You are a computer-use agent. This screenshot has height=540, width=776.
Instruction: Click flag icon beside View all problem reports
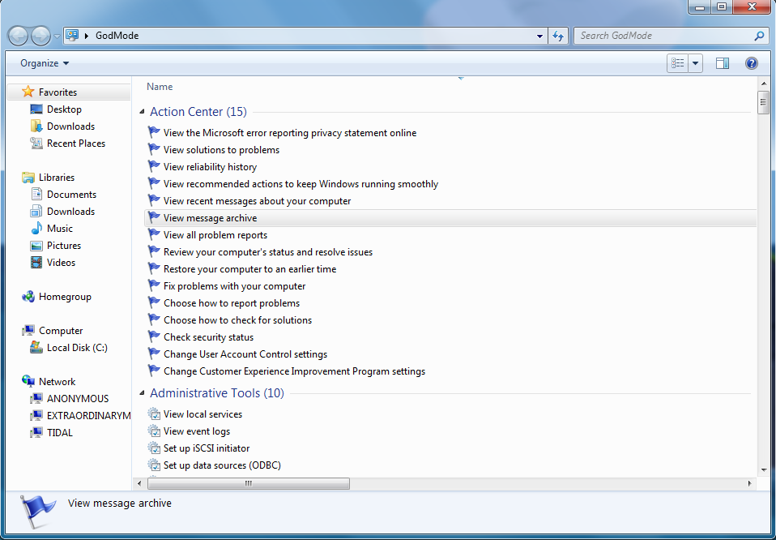click(154, 234)
